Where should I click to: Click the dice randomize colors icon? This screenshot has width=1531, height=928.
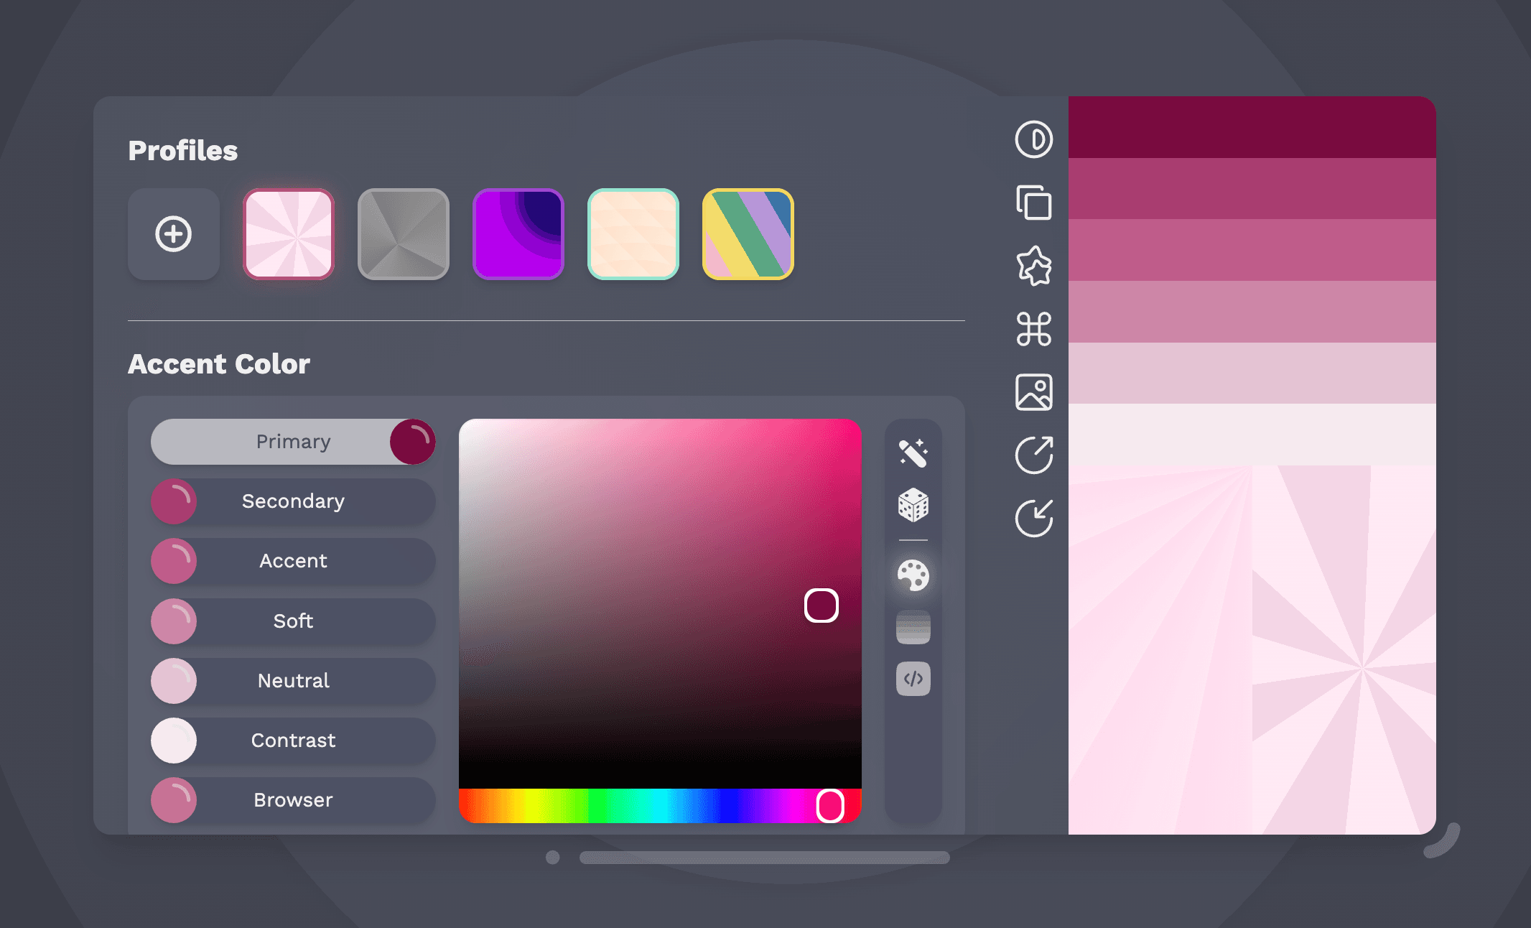coord(913,505)
